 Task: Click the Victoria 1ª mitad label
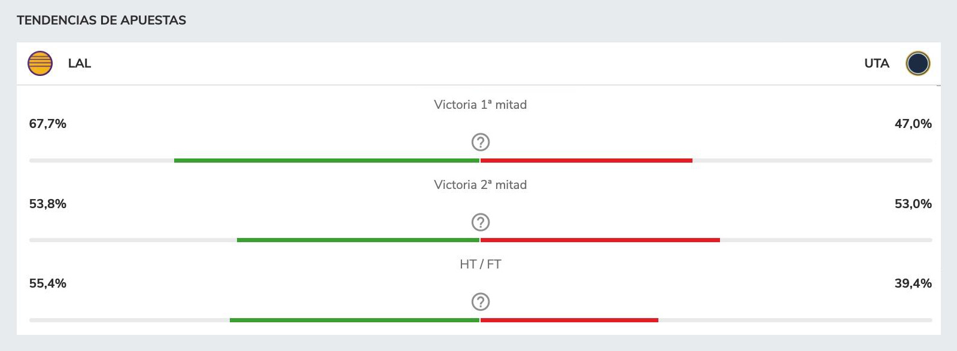(x=481, y=105)
